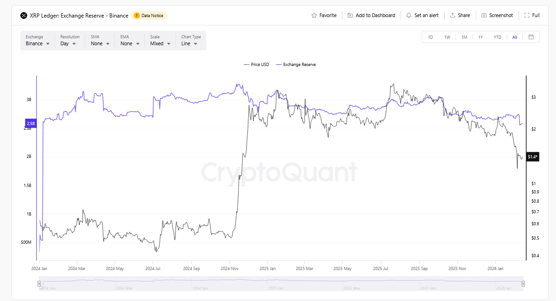The image size is (556, 301).
Task: Open the SMA dropdown currently set to None
Action: [99, 43]
